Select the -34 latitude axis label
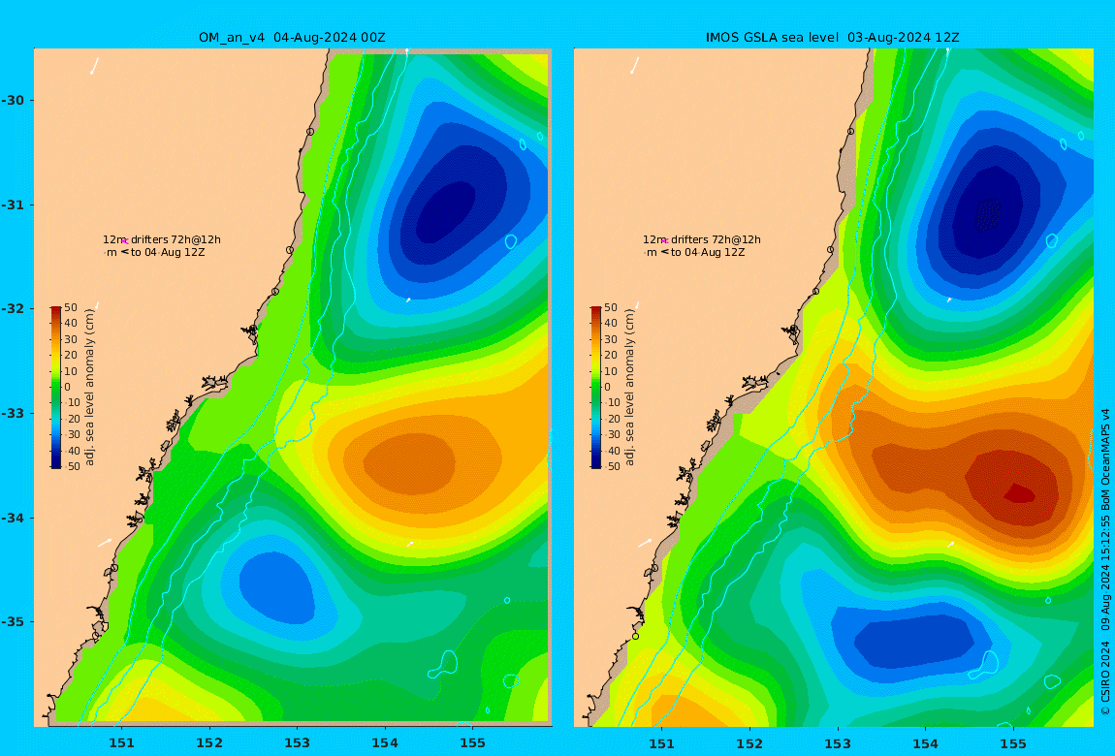The width and height of the screenshot is (1115, 756). [13, 518]
